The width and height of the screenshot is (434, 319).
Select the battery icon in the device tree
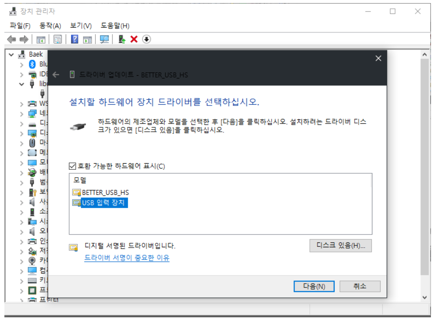pyautogui.click(x=32, y=172)
